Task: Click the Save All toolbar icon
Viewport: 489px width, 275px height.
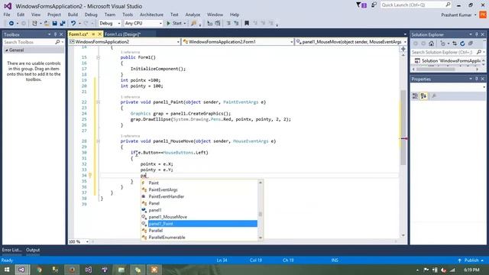Action: click(x=63, y=24)
